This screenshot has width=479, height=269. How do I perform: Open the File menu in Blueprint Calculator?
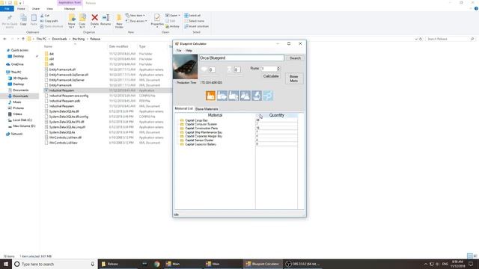[x=179, y=51]
